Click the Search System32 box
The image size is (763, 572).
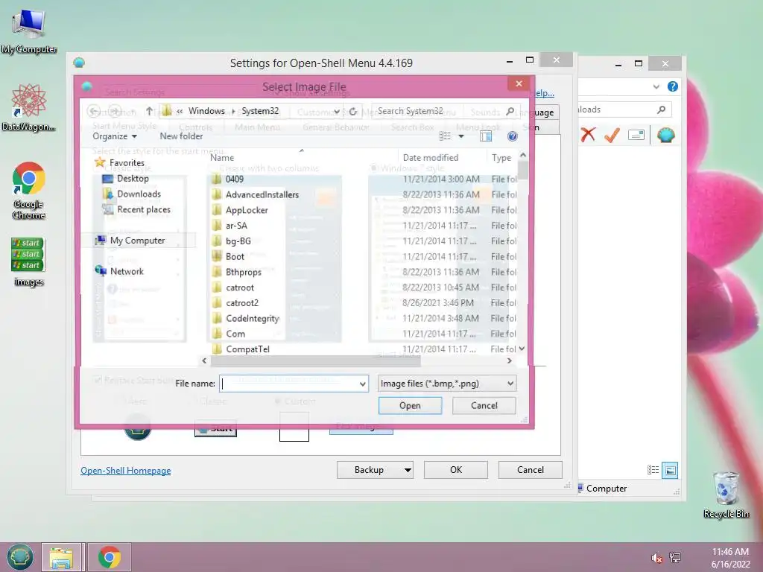coord(438,112)
